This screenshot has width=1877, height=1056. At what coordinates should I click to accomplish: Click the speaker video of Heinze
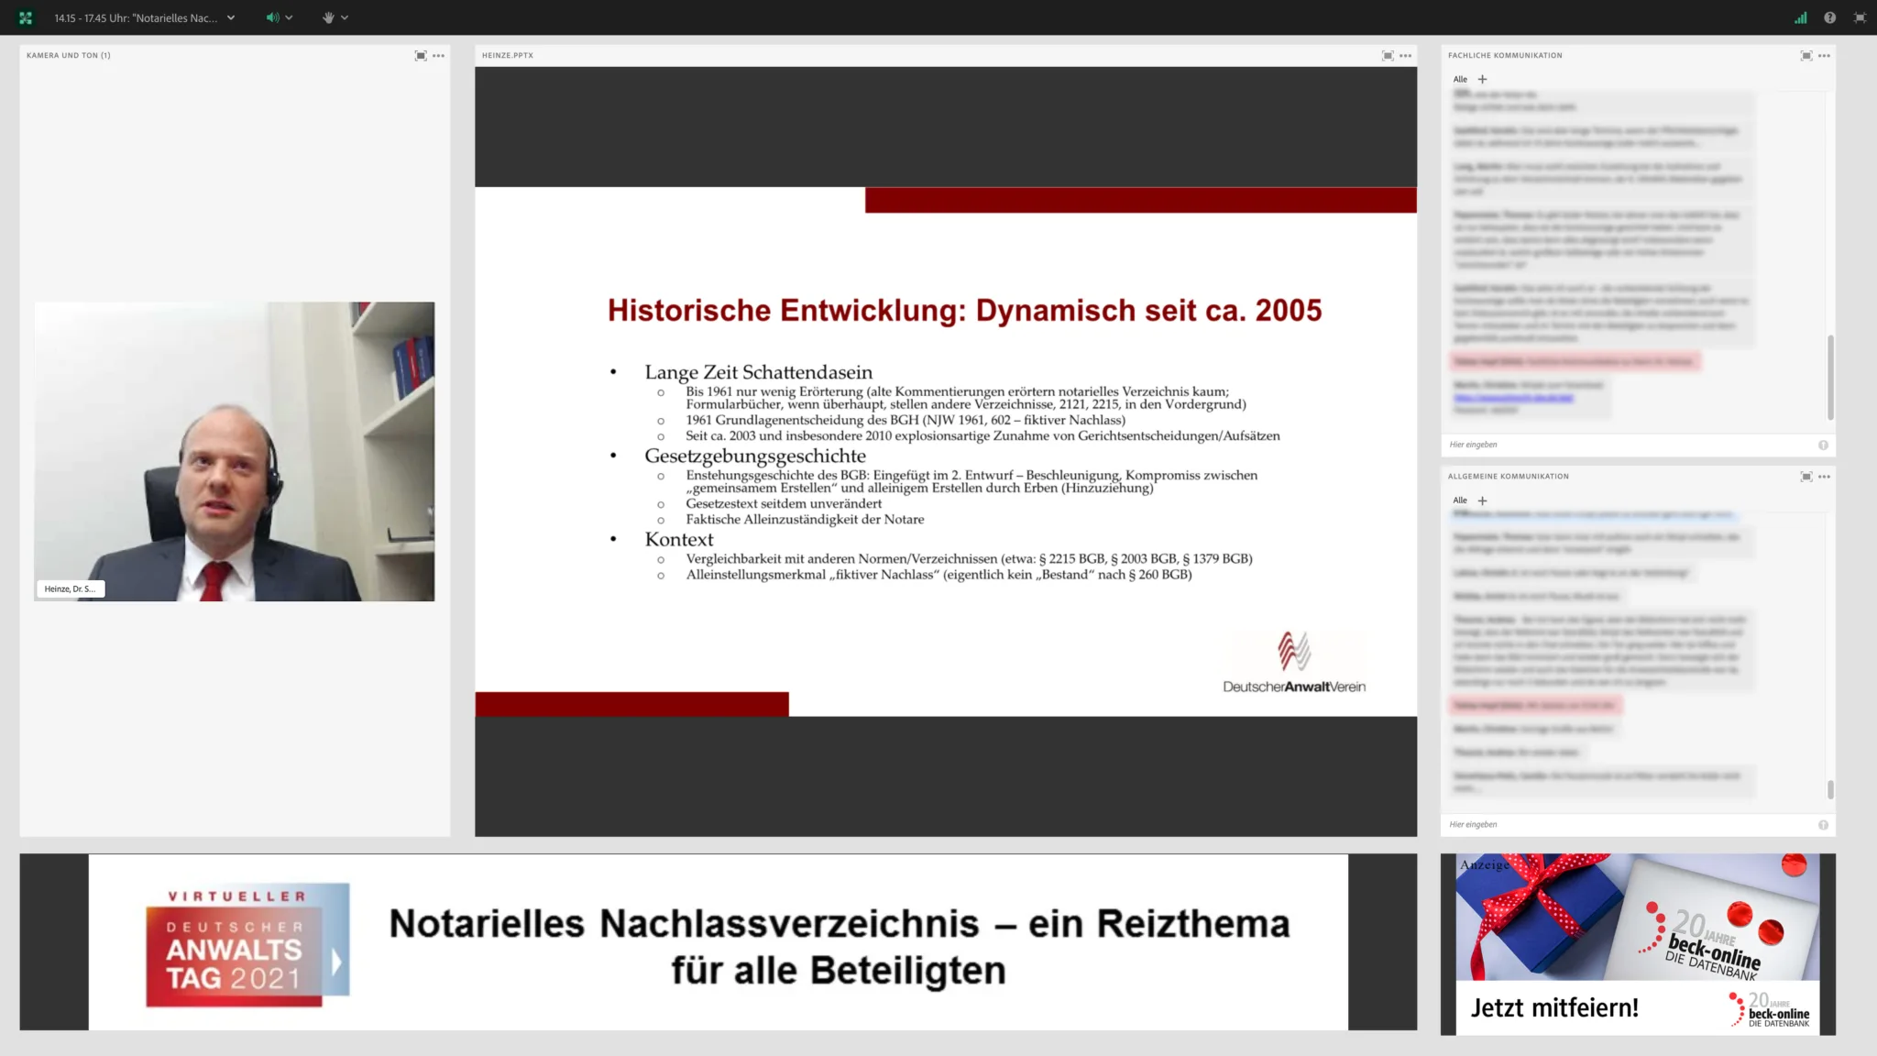pyautogui.click(x=235, y=451)
